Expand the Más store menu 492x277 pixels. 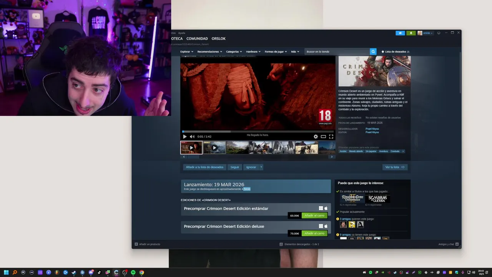pos(295,52)
